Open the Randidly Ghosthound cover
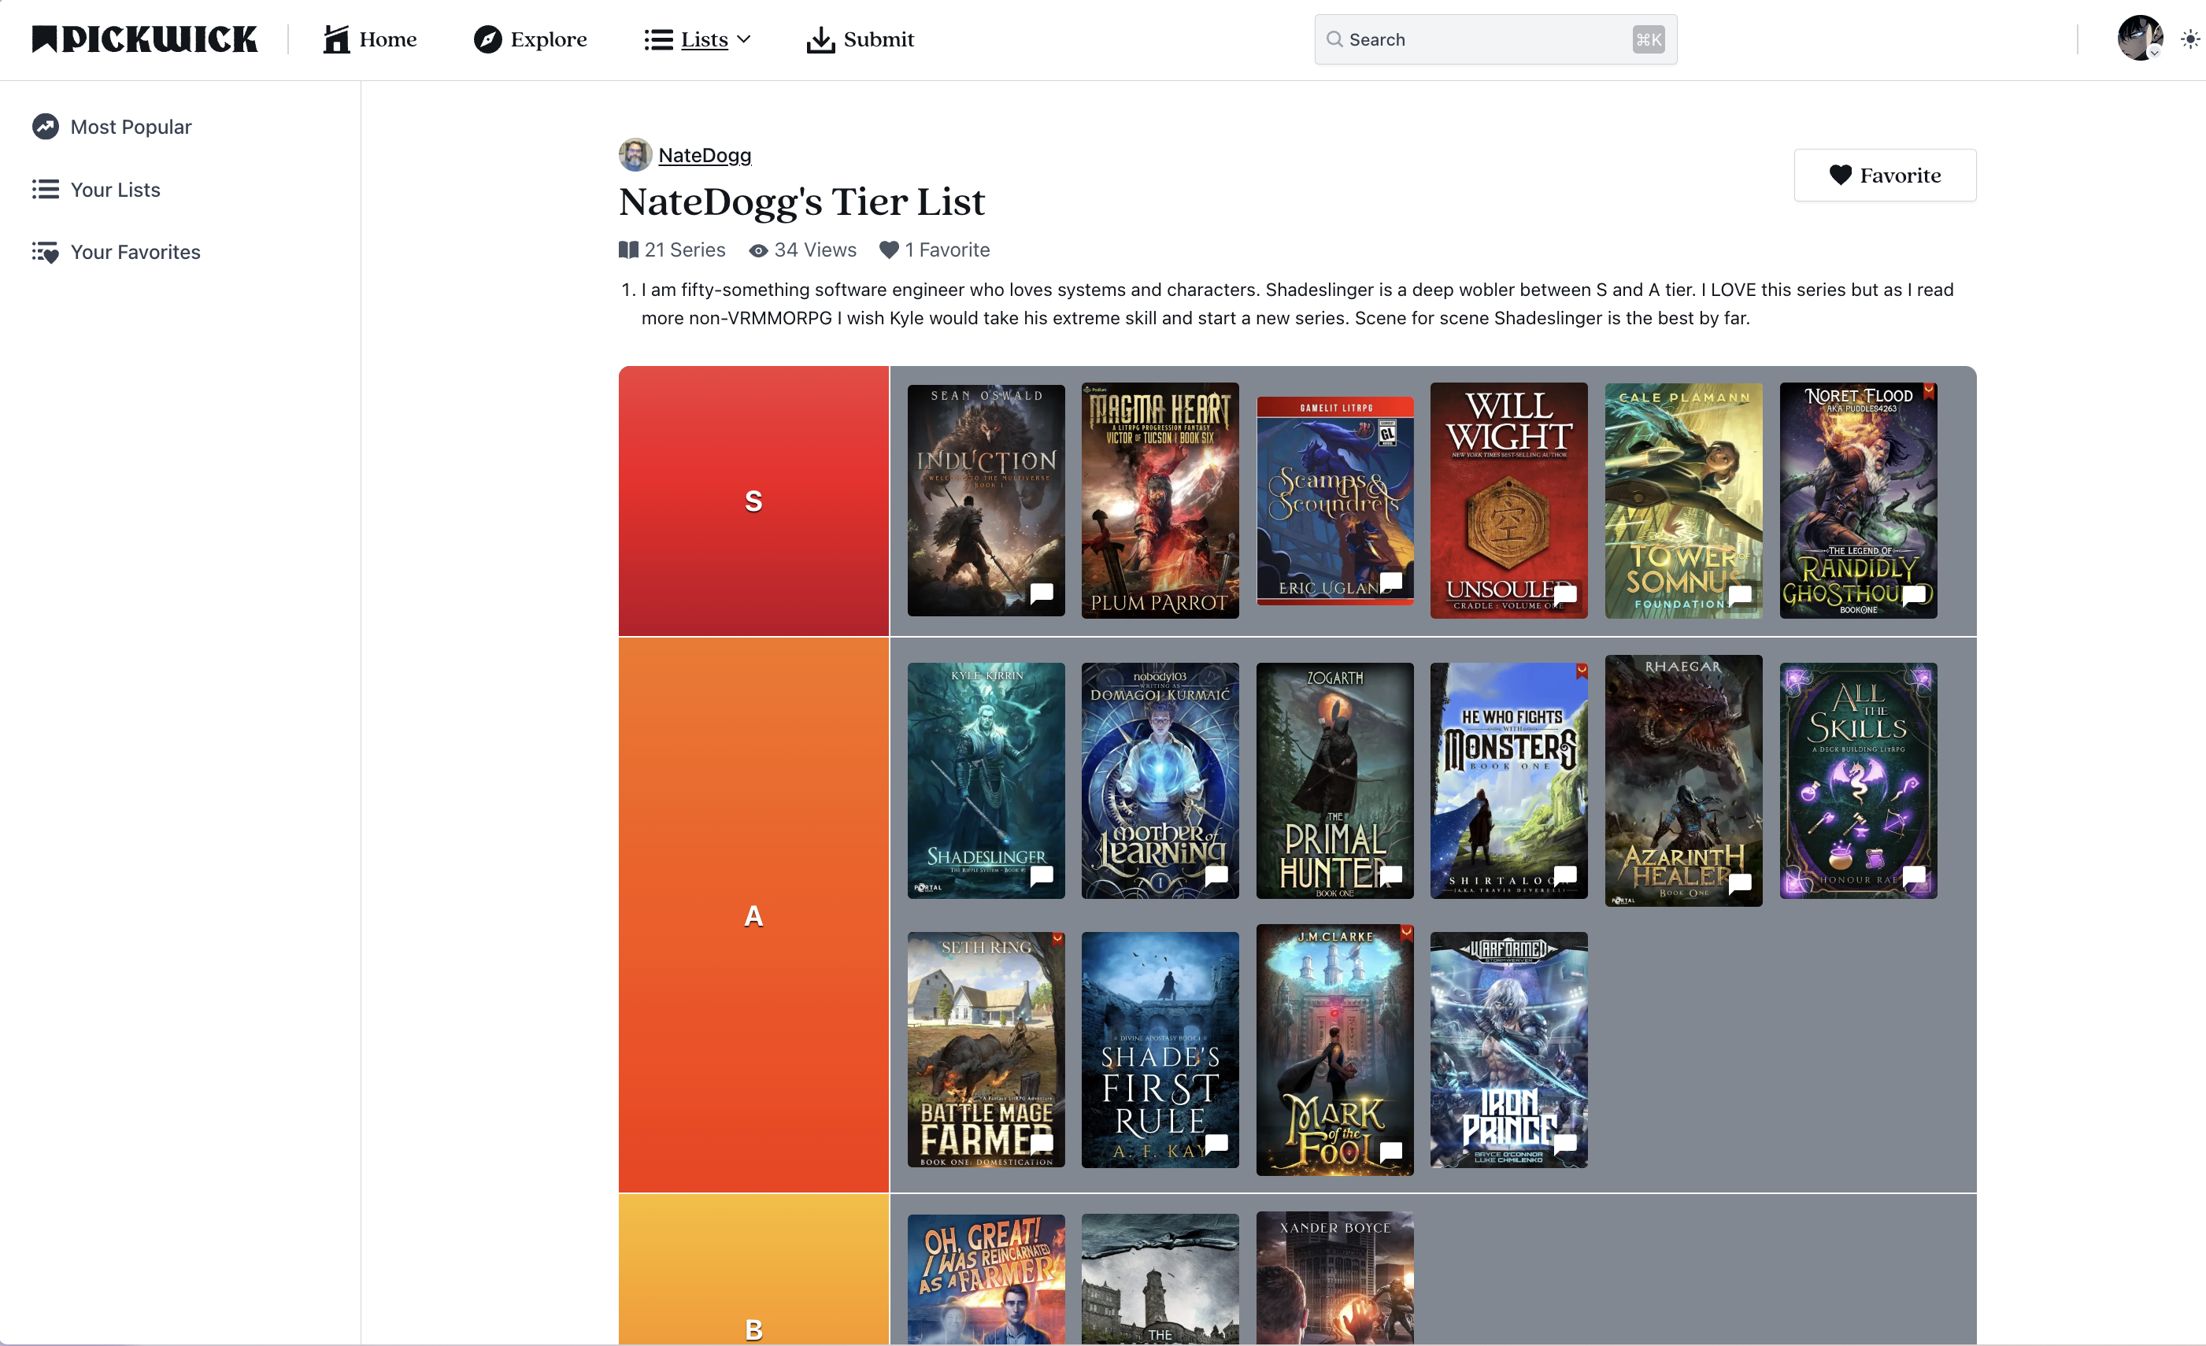 click(1858, 501)
